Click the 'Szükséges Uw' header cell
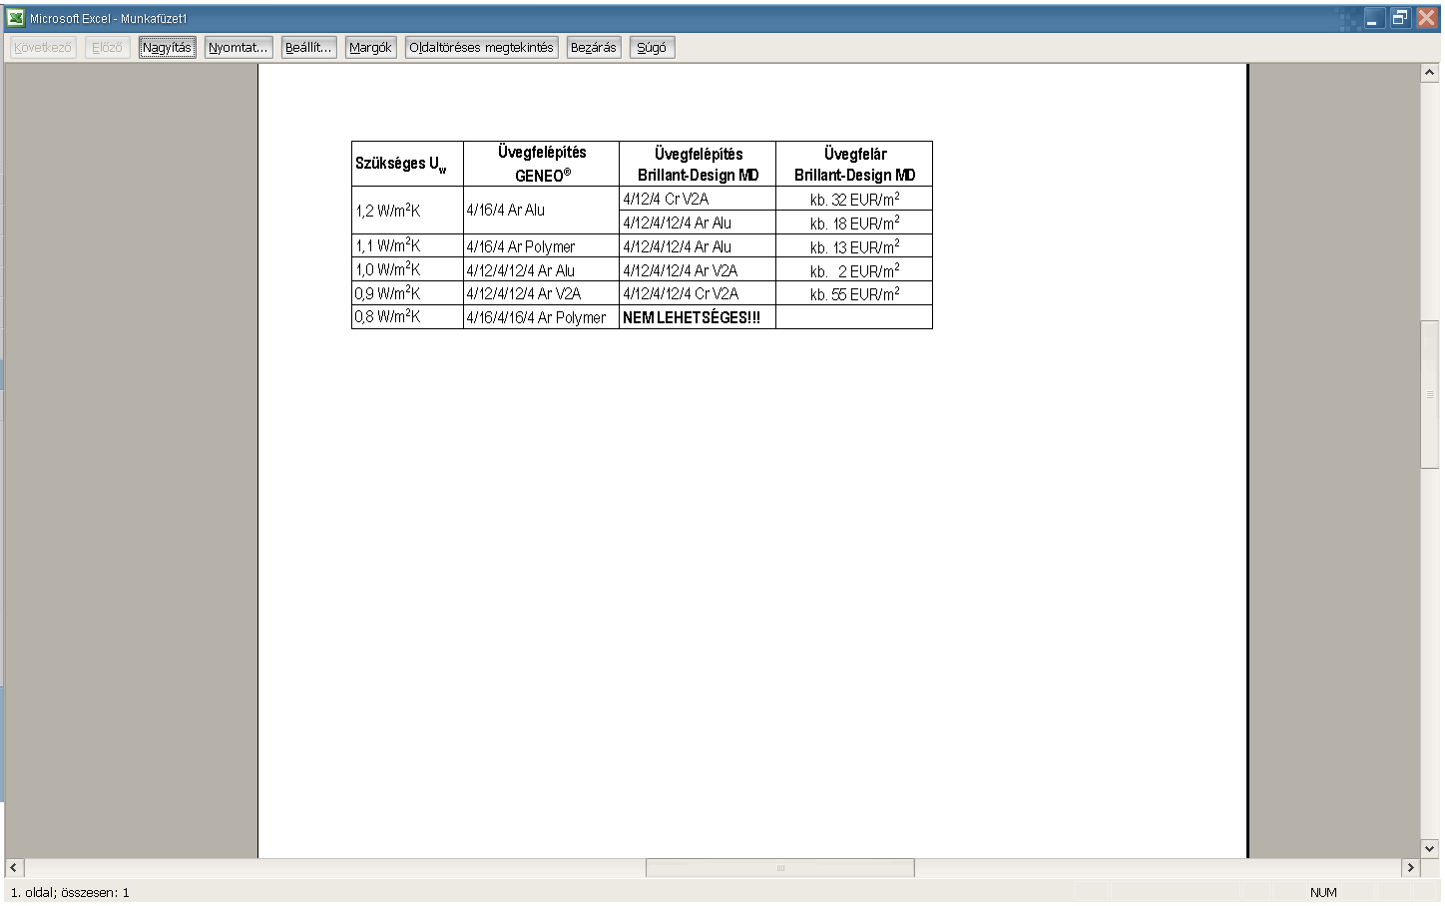Image resolution: width=1445 pixels, height=906 pixels. pyautogui.click(x=407, y=164)
